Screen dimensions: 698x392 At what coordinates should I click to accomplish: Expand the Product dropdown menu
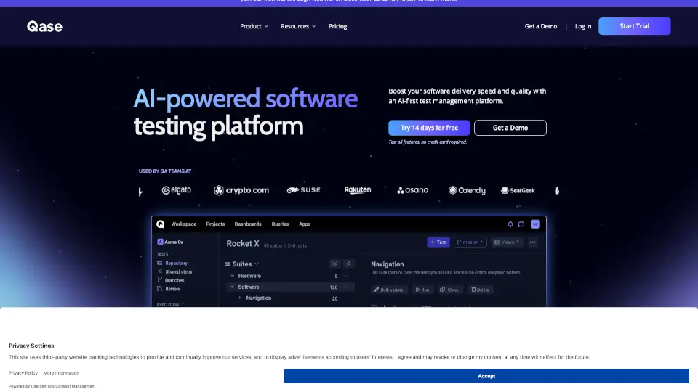click(254, 26)
